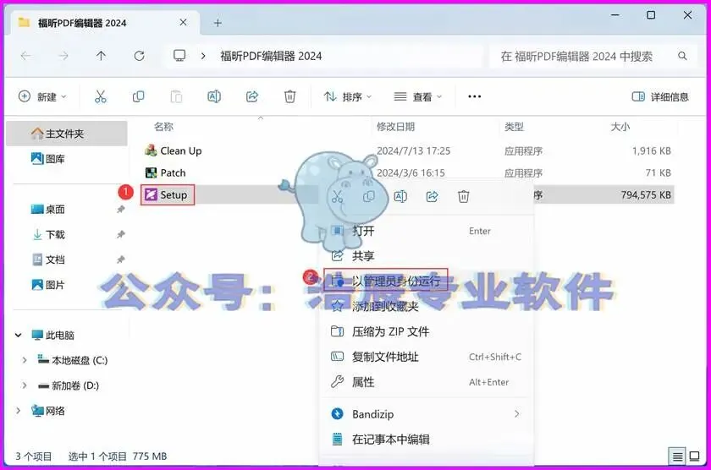The height and width of the screenshot is (470, 711).
Task: Click the Copy icon in the toolbar
Action: [138, 96]
